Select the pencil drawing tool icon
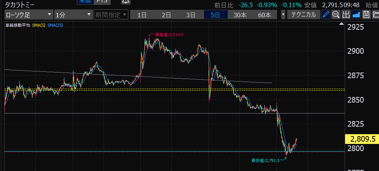This screenshot has height=171, width=379. (x=326, y=15)
